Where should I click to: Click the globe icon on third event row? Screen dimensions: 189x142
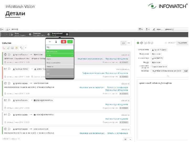pos(6,83)
